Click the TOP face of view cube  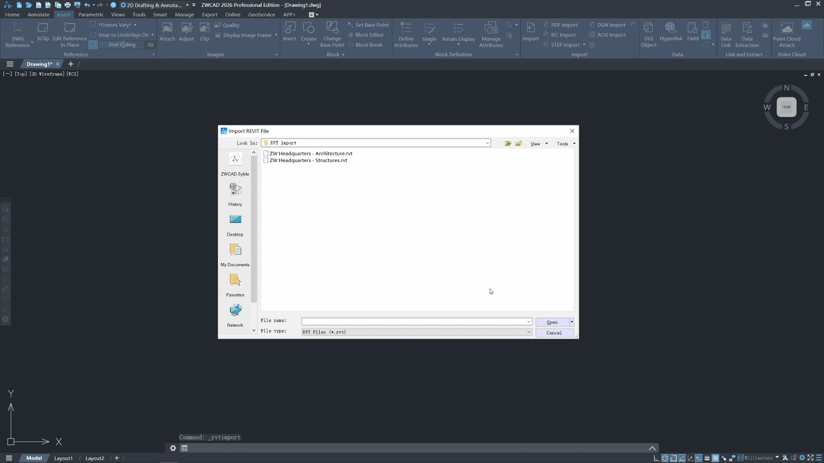pos(787,107)
